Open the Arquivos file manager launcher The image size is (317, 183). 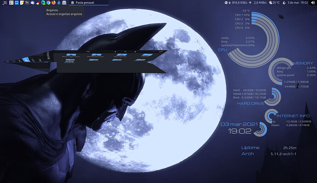[x=64, y=3]
